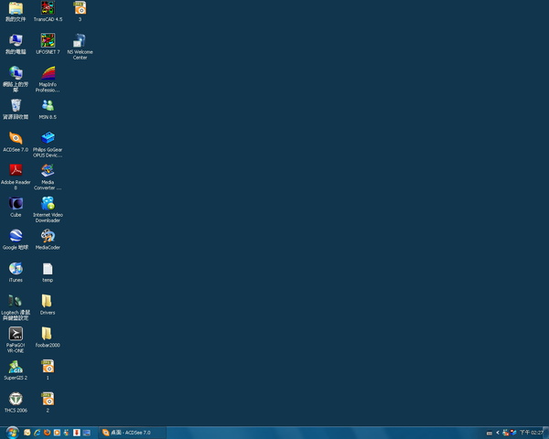
Task: Click the first yellow quick launch icon
Action: [x=27, y=433]
